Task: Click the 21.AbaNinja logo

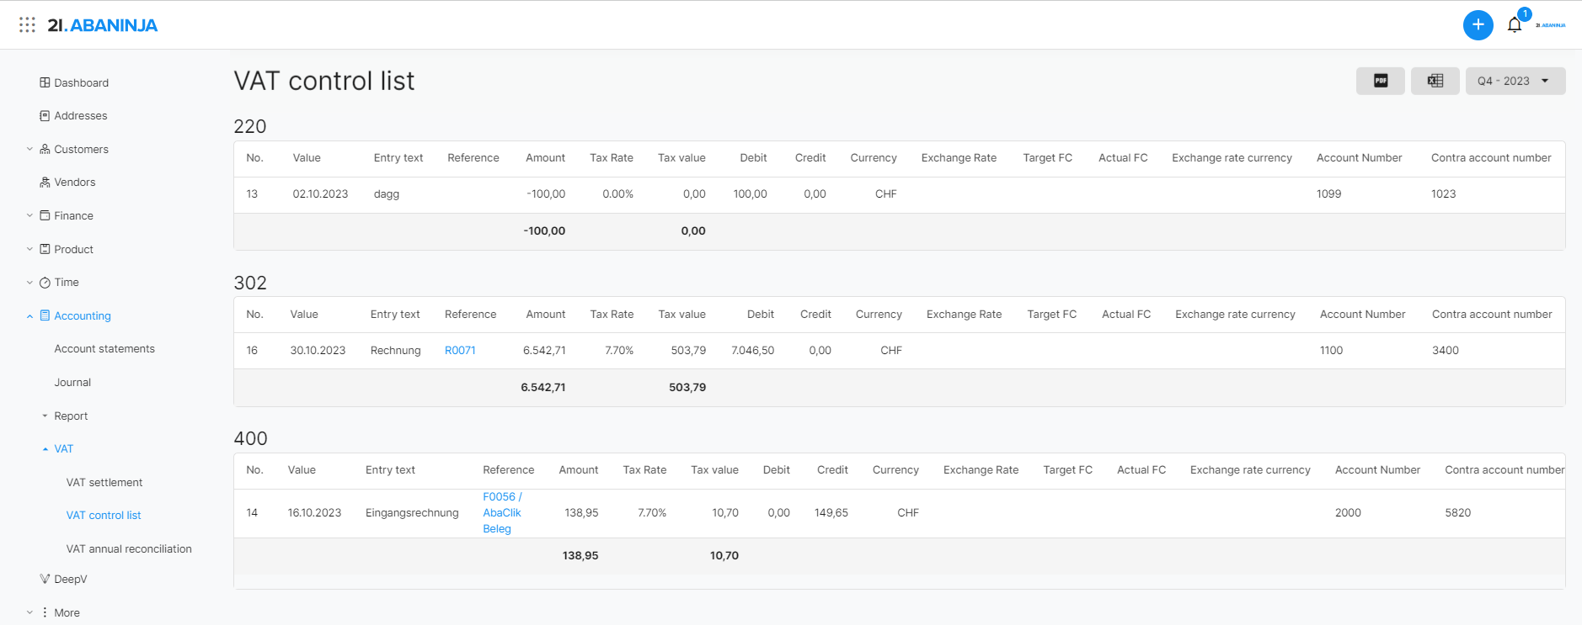Action: coord(102,25)
